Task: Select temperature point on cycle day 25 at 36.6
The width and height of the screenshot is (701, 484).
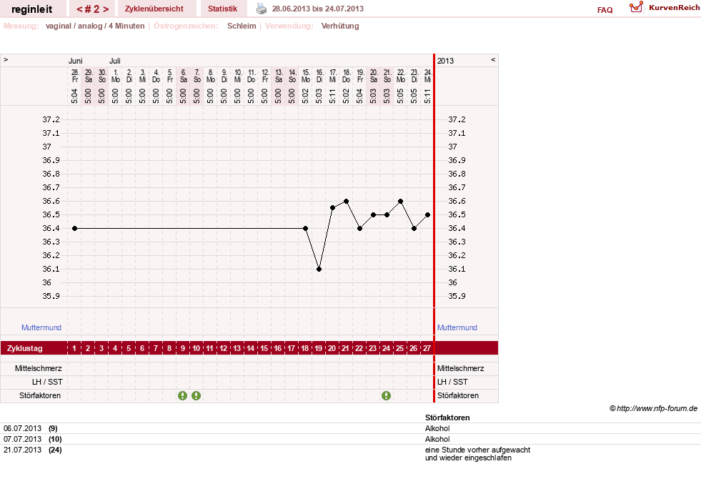Action: [401, 202]
